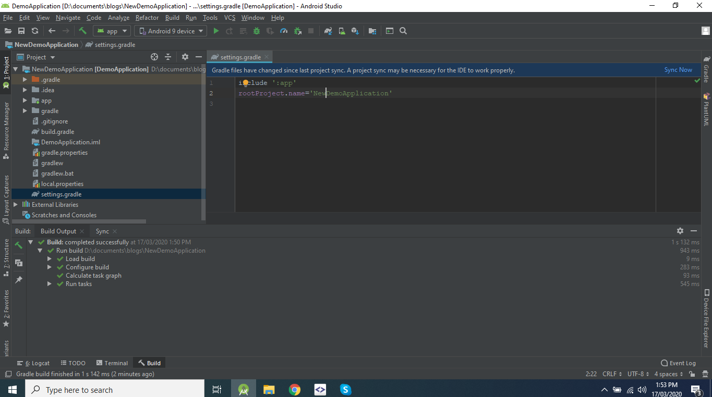
Task: Toggle read-only lock icon in status bar
Action: 692,374
